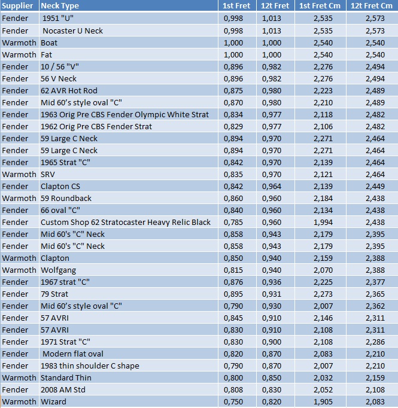
Task: Click Custom Shop 62 Stratocaster Heavy Relic Black
Action: [x=129, y=222]
